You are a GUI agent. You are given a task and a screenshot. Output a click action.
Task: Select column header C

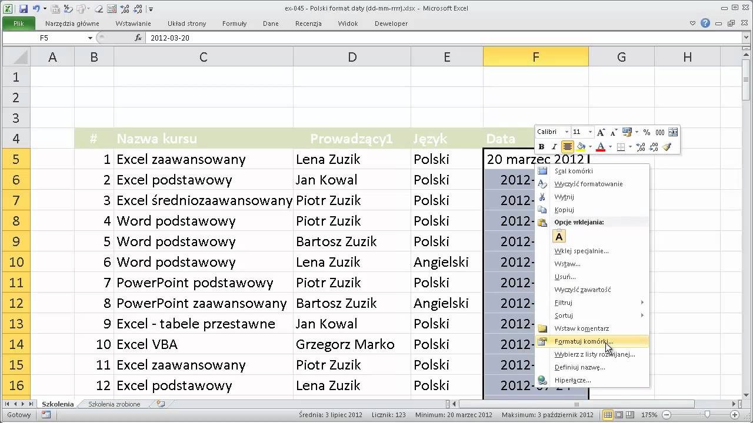(203, 57)
